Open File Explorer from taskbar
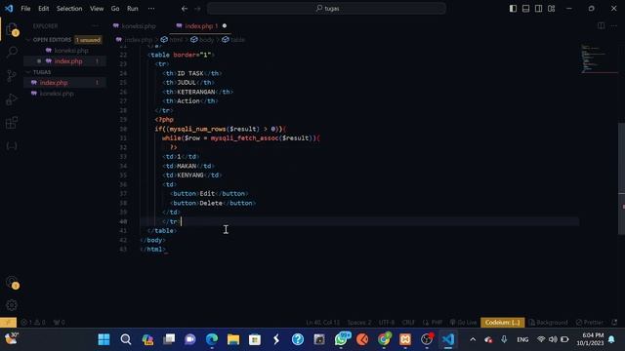The height and width of the screenshot is (351, 625). pyautogui.click(x=233, y=339)
